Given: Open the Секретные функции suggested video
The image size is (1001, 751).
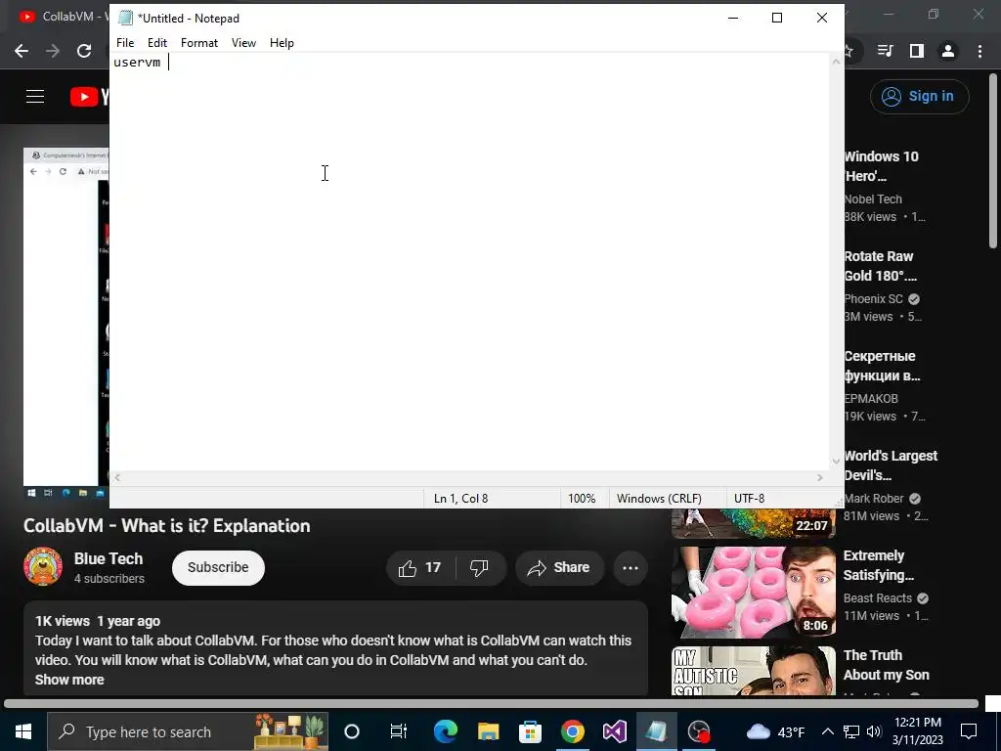Looking at the screenshot, I should (x=882, y=366).
